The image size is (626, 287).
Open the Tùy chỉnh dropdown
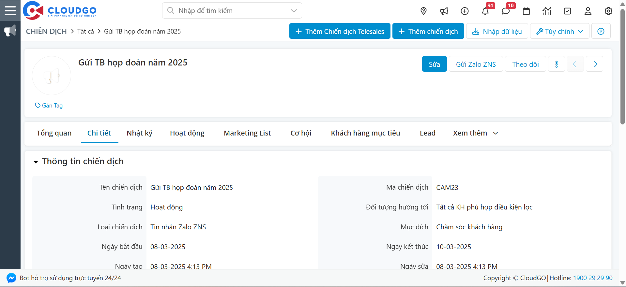click(559, 31)
